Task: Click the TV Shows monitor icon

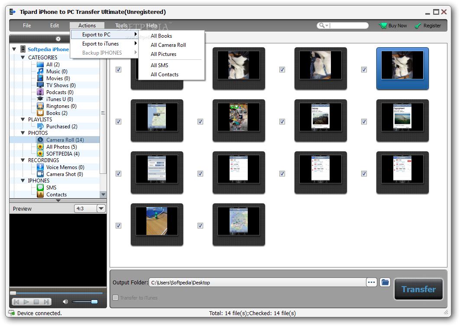Action: click(40, 85)
